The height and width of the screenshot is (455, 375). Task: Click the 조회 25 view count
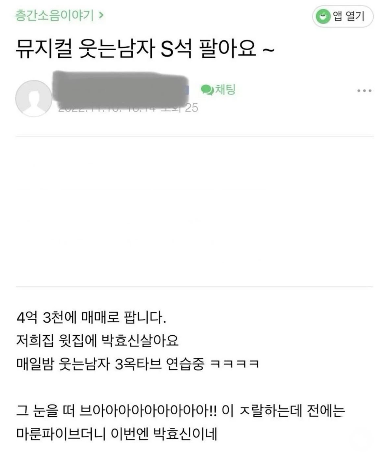coord(180,108)
